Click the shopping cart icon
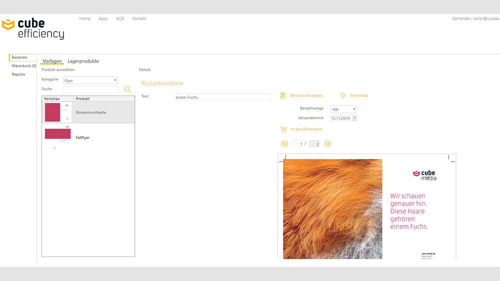Viewport: 500px width, 281px height. 283,129
